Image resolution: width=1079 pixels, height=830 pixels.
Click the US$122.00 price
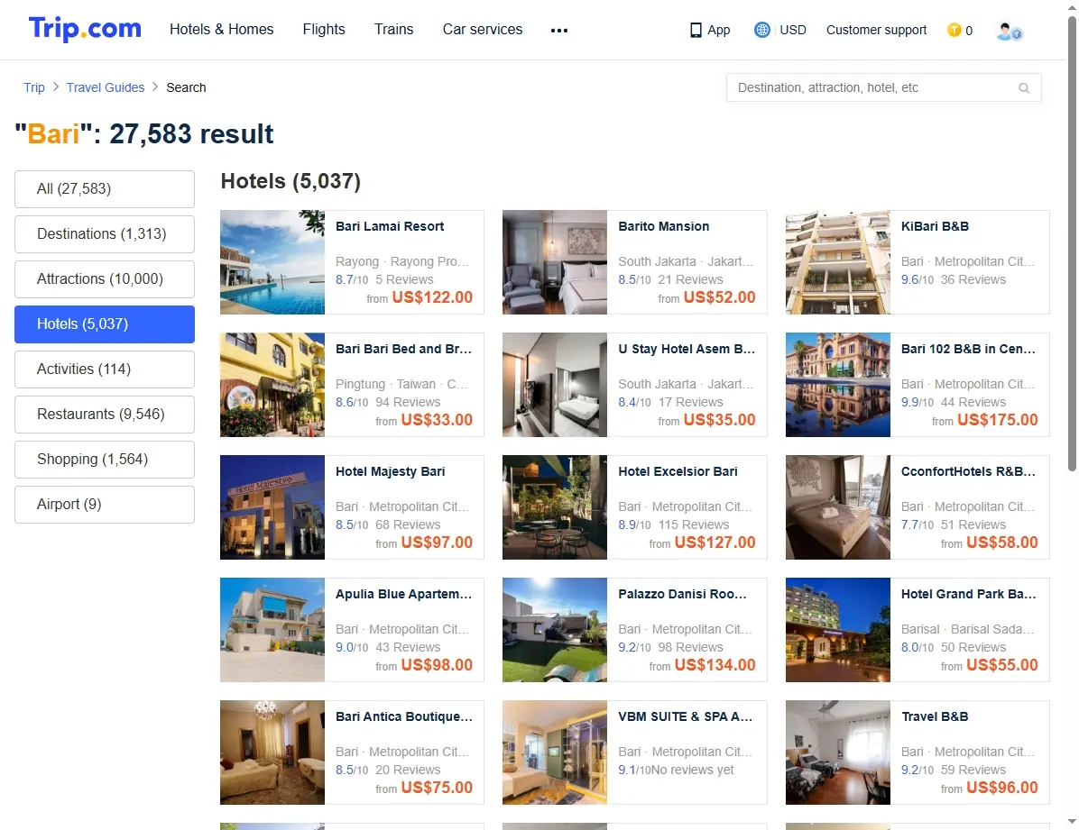point(432,297)
